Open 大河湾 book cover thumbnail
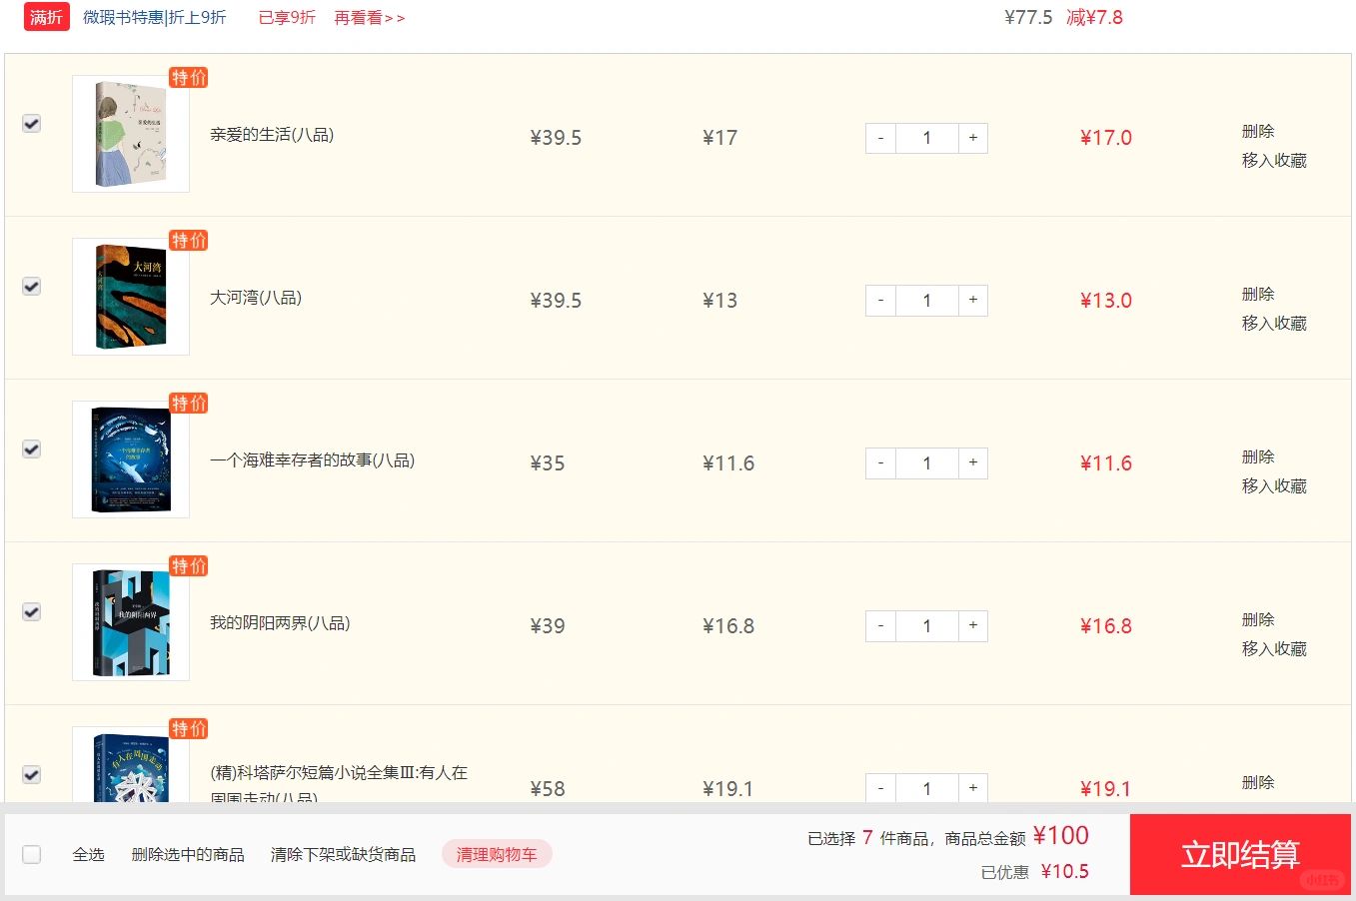 [131, 297]
